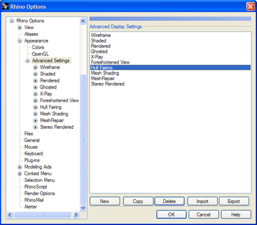Open the RhinoMail options page
Image resolution: width=257 pixels, height=225 pixels.
(x=34, y=200)
